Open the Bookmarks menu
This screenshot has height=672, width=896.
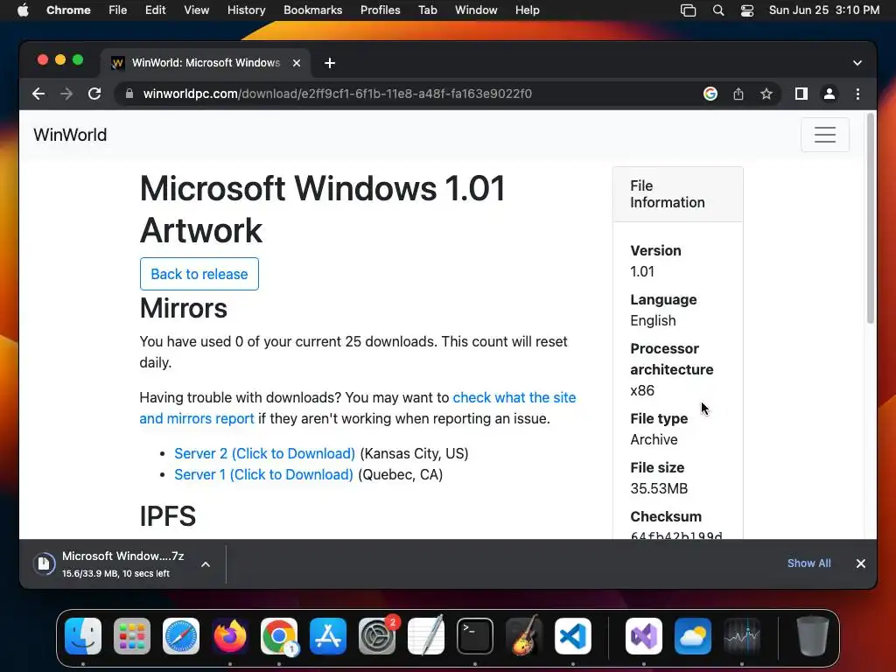pos(312,10)
